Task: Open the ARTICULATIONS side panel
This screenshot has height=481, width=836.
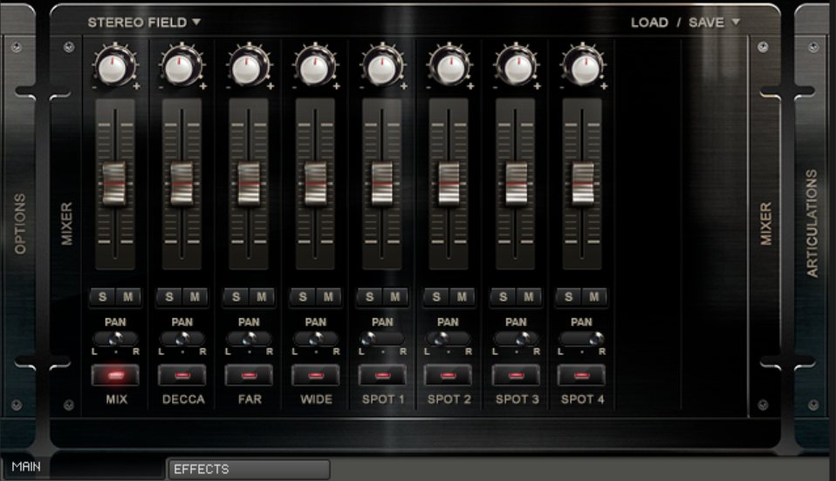Action: [812, 224]
